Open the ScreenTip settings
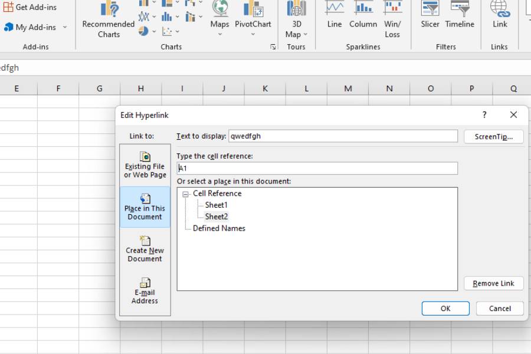 [494, 136]
